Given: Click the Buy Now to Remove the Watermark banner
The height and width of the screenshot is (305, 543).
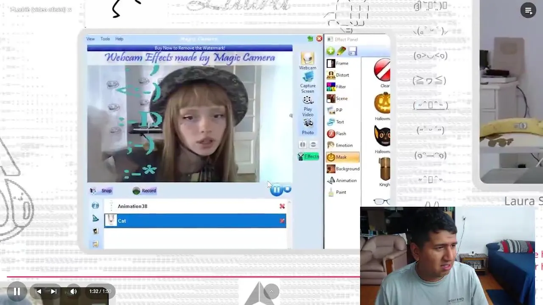Looking at the screenshot, I should tap(190, 48).
